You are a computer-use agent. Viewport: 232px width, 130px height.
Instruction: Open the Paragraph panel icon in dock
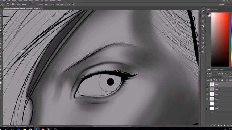[203, 38]
